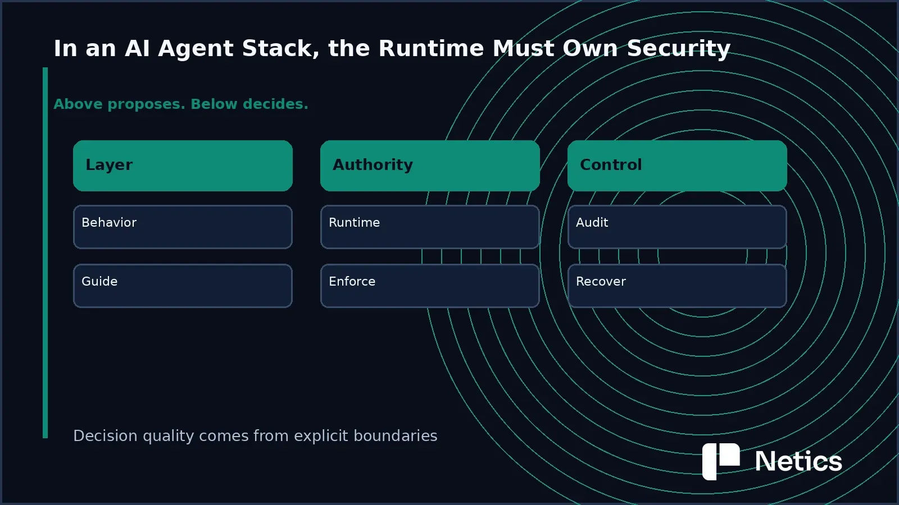Click the Control column header
The width and height of the screenshot is (899, 505).
coord(677,166)
